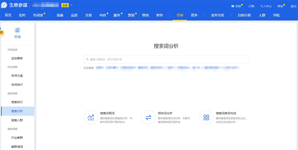This screenshot has width=298, height=150.
Task: Open the 流量 top navigation tab
Action: tap(60, 15)
